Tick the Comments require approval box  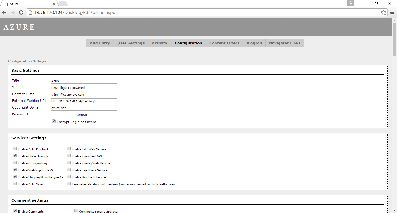(76, 211)
